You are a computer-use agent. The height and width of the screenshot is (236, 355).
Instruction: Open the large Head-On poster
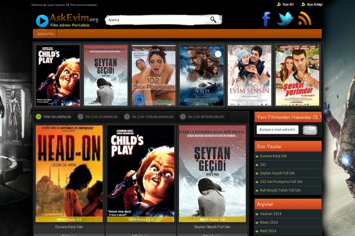click(x=69, y=173)
